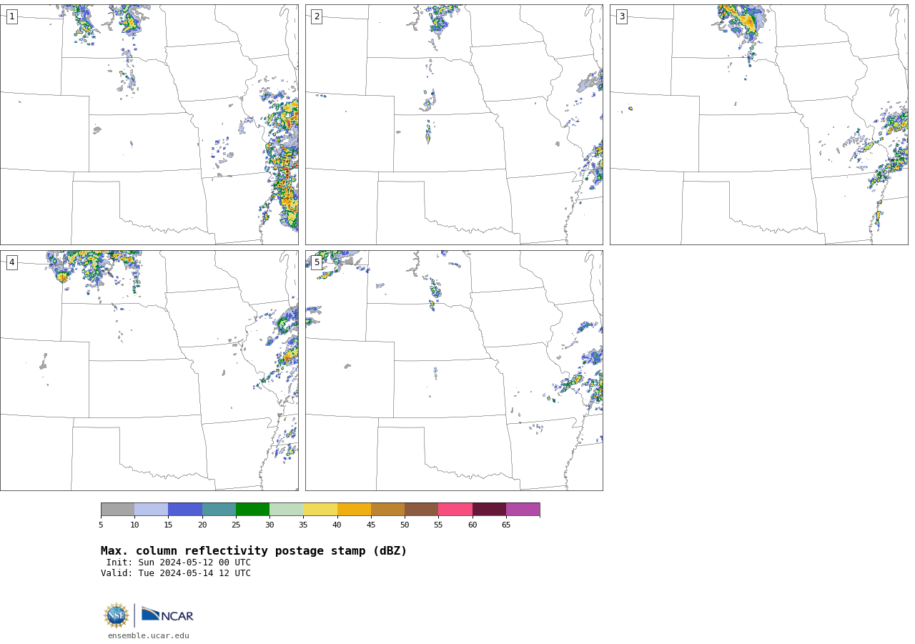Click the '65' tick label on colorbar
The height and width of the screenshot is (644, 915).
coord(506,525)
